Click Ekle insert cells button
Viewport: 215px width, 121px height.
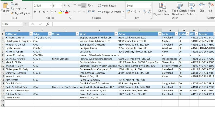[202, 8]
